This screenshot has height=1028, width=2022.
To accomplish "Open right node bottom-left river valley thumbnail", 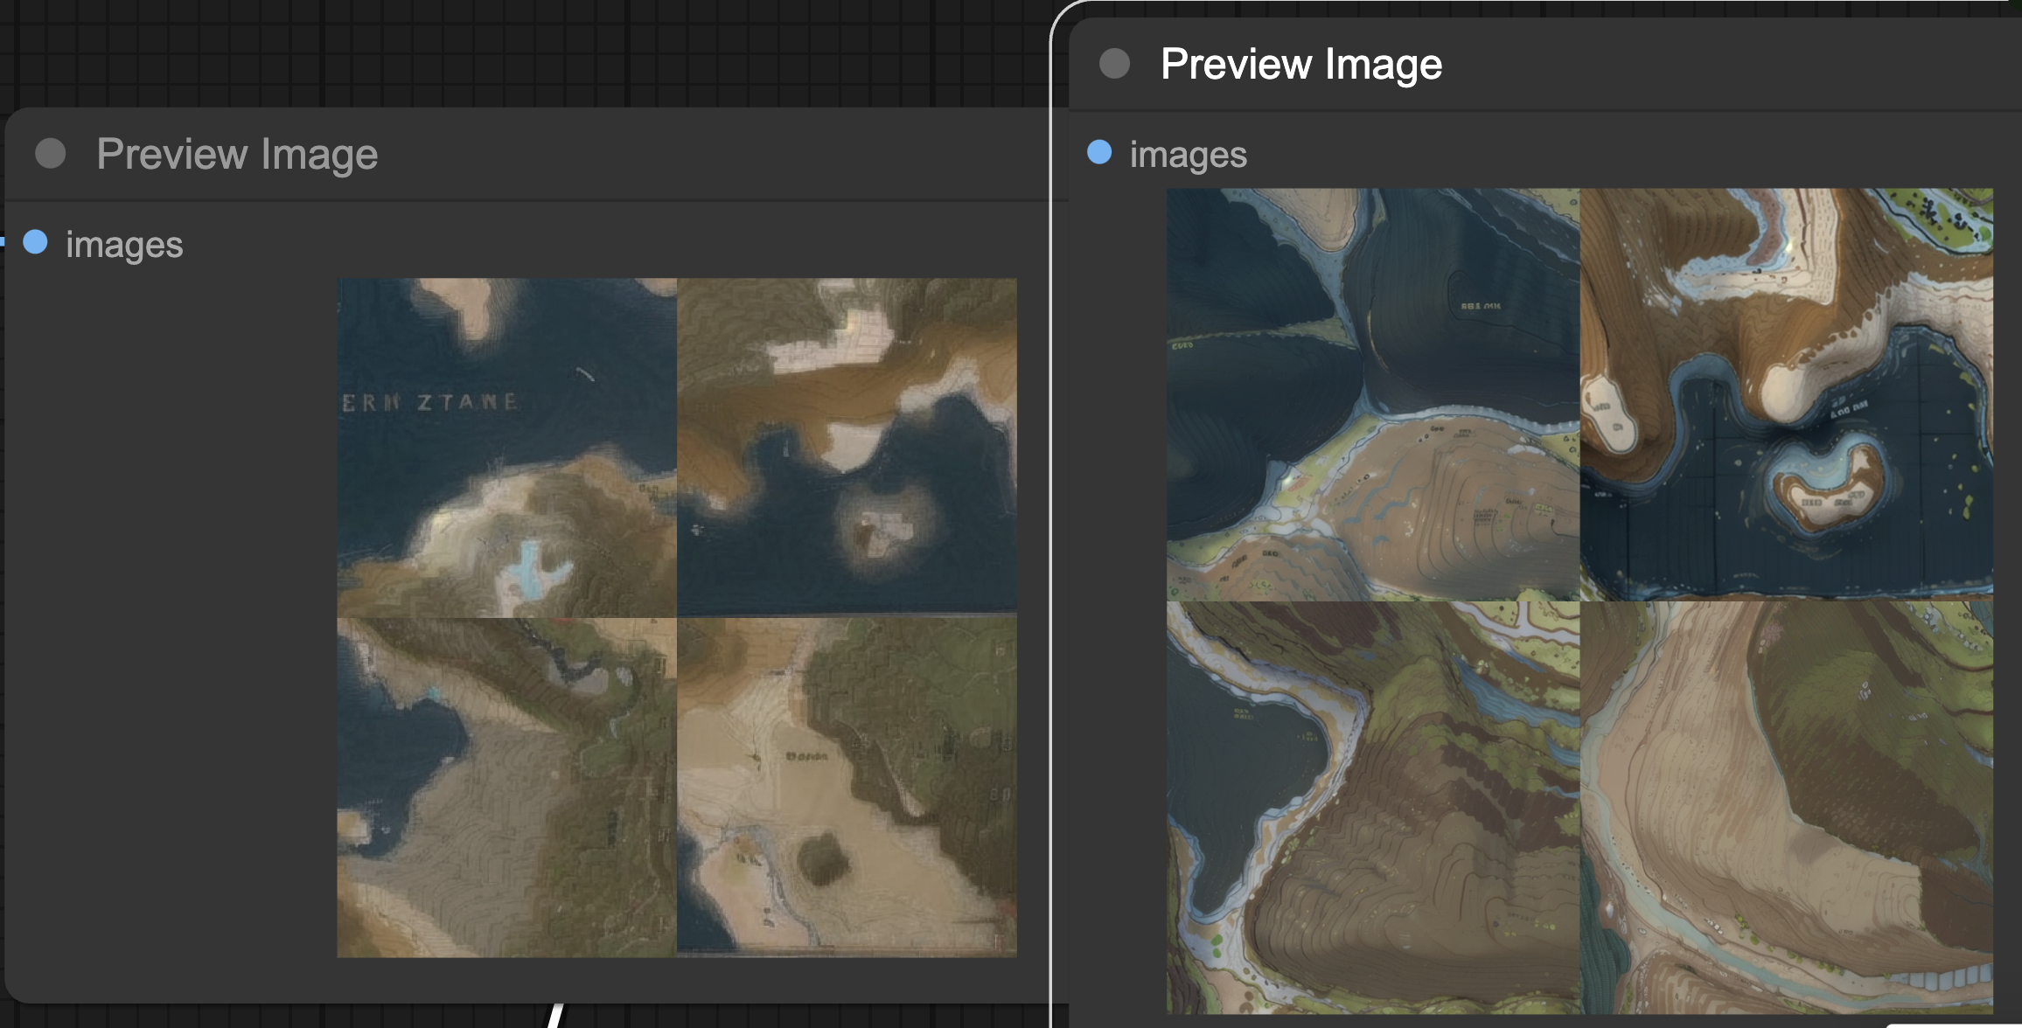I will click(1373, 807).
